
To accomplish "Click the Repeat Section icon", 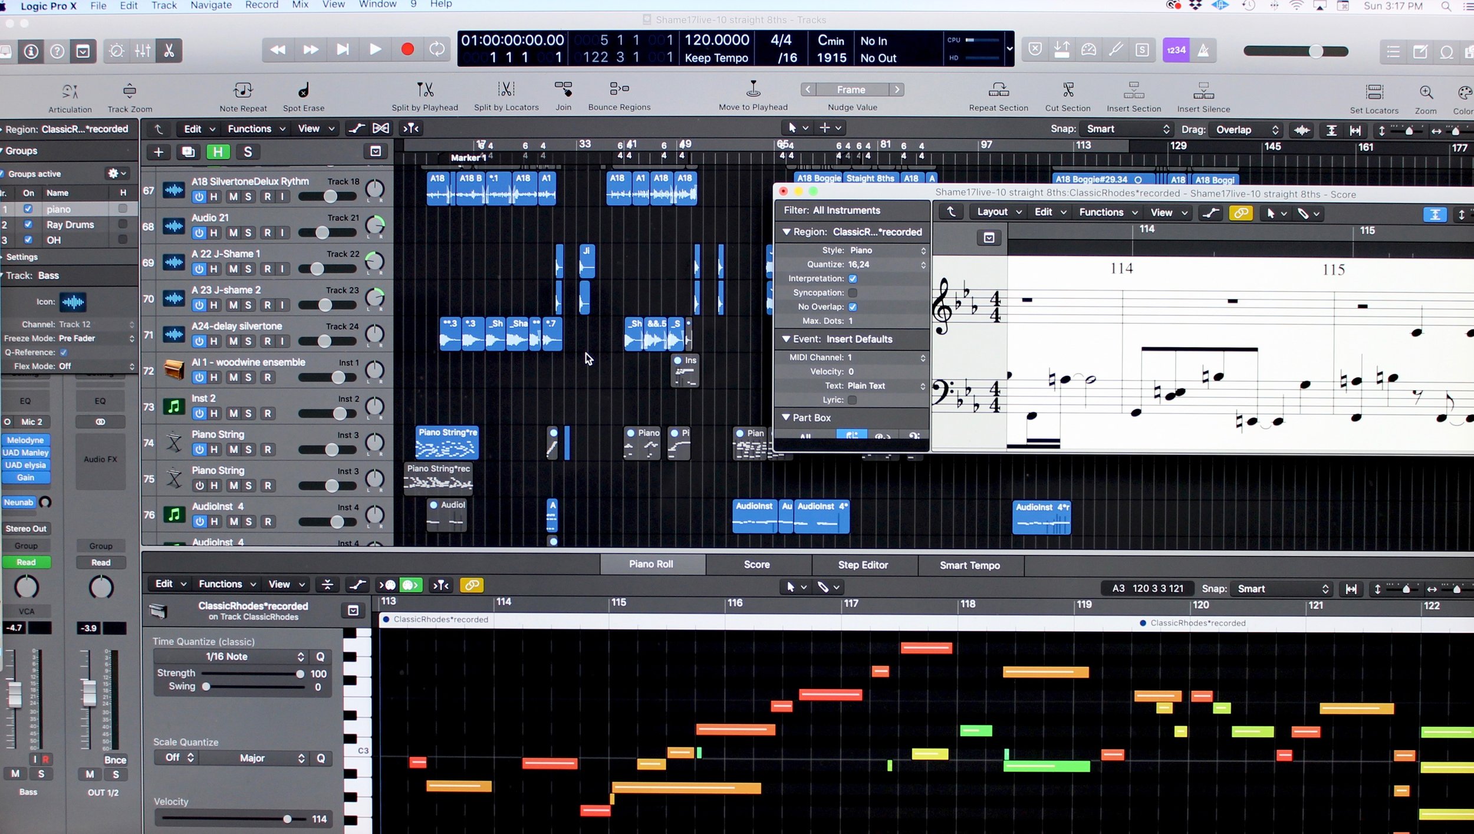I will pyautogui.click(x=998, y=90).
